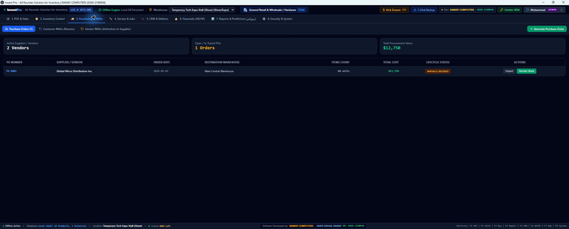Open 8. Security & System tab
The height and width of the screenshot is (229, 569).
coord(277,19)
